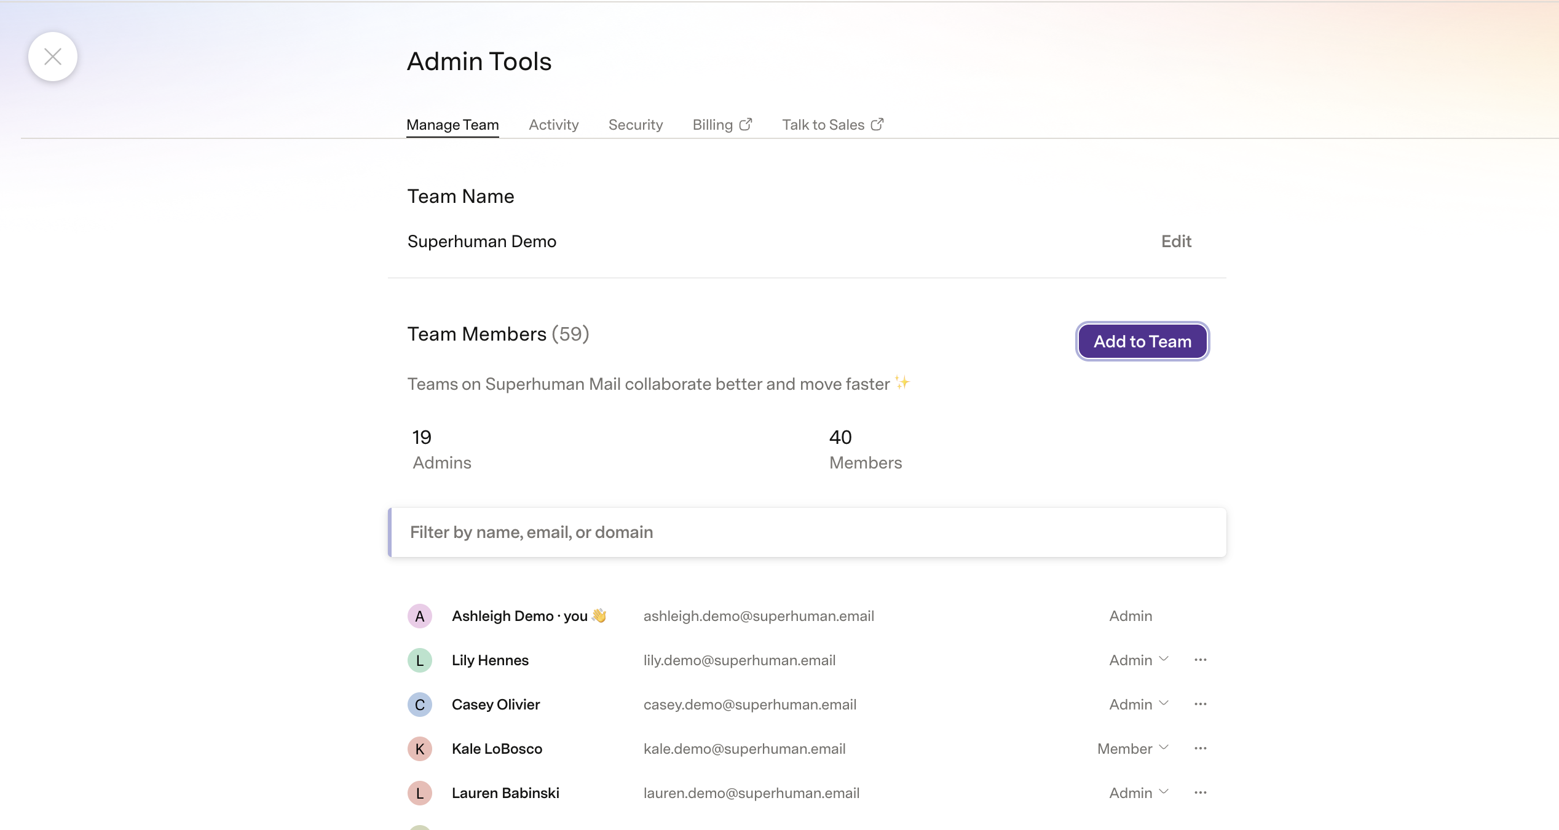
Task: Switch to the Security tab
Action: coord(636,125)
